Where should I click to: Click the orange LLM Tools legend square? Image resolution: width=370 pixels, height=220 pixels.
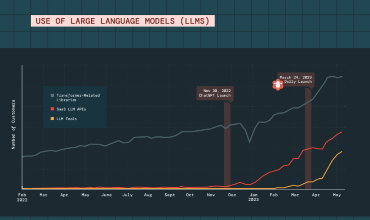[x=52, y=118]
